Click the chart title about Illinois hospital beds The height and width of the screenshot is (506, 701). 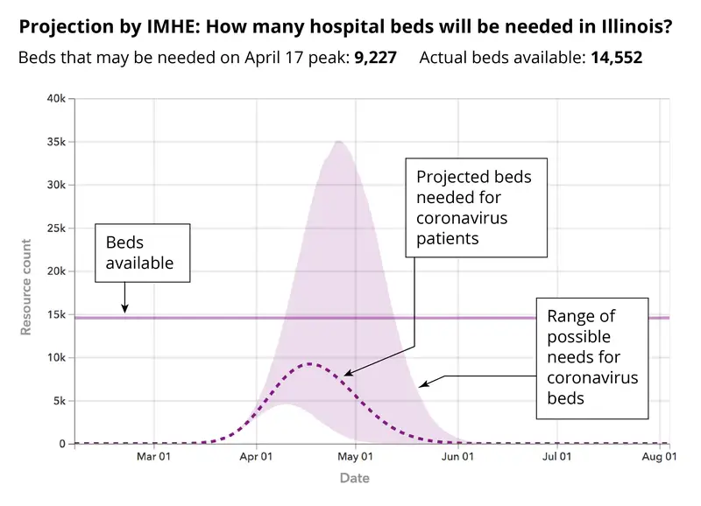click(x=345, y=26)
